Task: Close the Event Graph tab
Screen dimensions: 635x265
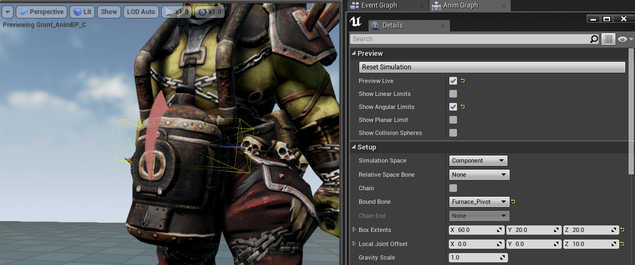Action: coord(422,5)
